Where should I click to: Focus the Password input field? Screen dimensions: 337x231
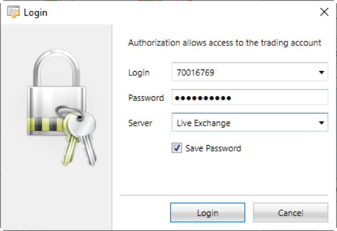250,97
